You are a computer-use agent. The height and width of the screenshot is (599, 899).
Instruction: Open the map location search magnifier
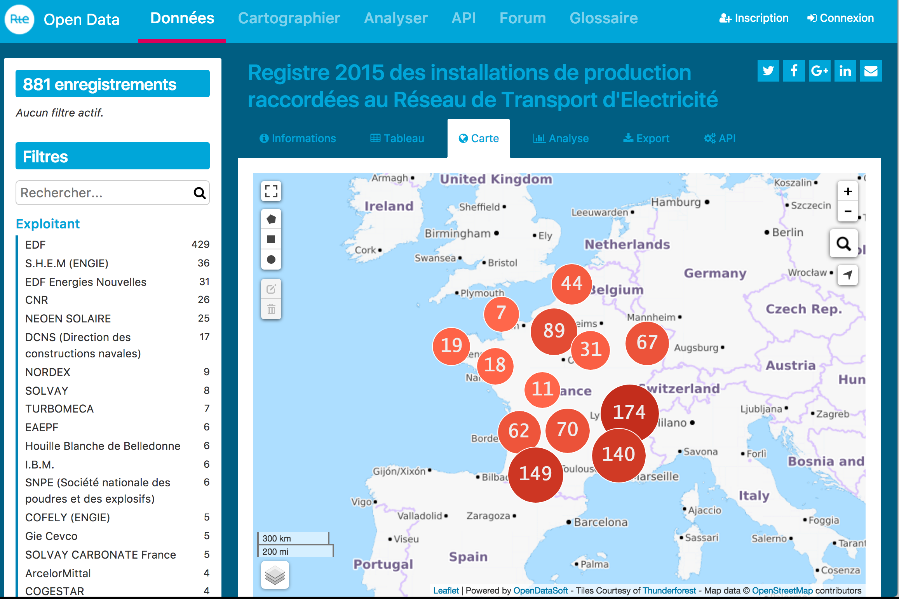pos(843,244)
